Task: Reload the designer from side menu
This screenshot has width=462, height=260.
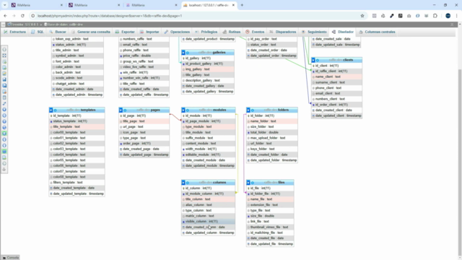Action: click(4, 116)
